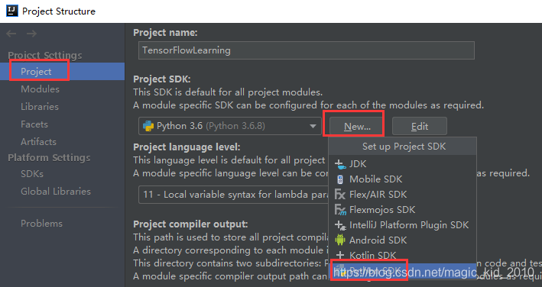
Task: Click the New... SDK button
Action: [x=357, y=126]
